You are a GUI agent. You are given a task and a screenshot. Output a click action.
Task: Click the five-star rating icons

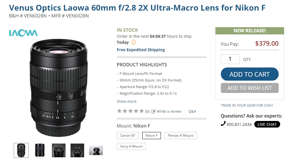click(130, 111)
